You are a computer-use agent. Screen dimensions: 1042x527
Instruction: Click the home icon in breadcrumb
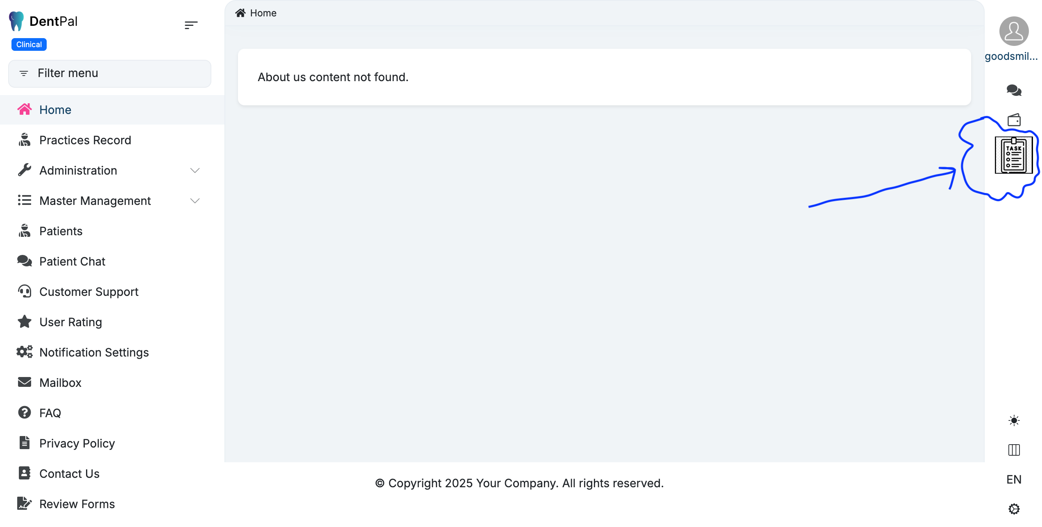click(x=240, y=13)
